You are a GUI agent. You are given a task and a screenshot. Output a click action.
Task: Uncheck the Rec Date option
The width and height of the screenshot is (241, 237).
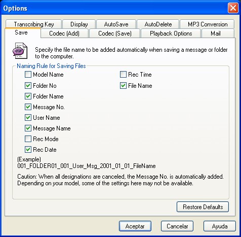pos(28,150)
